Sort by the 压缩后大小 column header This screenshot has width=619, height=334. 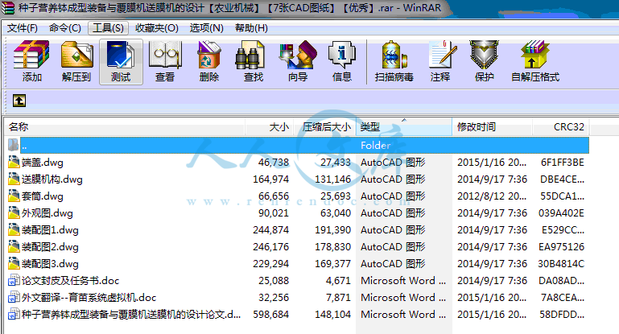point(325,126)
